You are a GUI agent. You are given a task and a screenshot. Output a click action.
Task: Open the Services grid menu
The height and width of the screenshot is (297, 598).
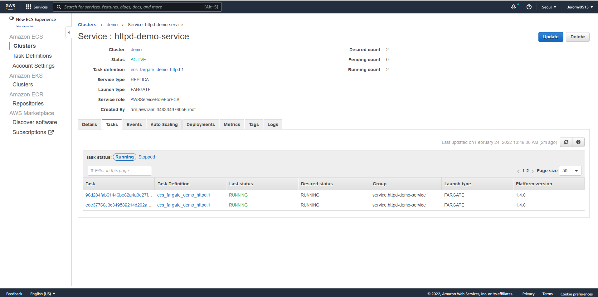pyautogui.click(x=37, y=7)
